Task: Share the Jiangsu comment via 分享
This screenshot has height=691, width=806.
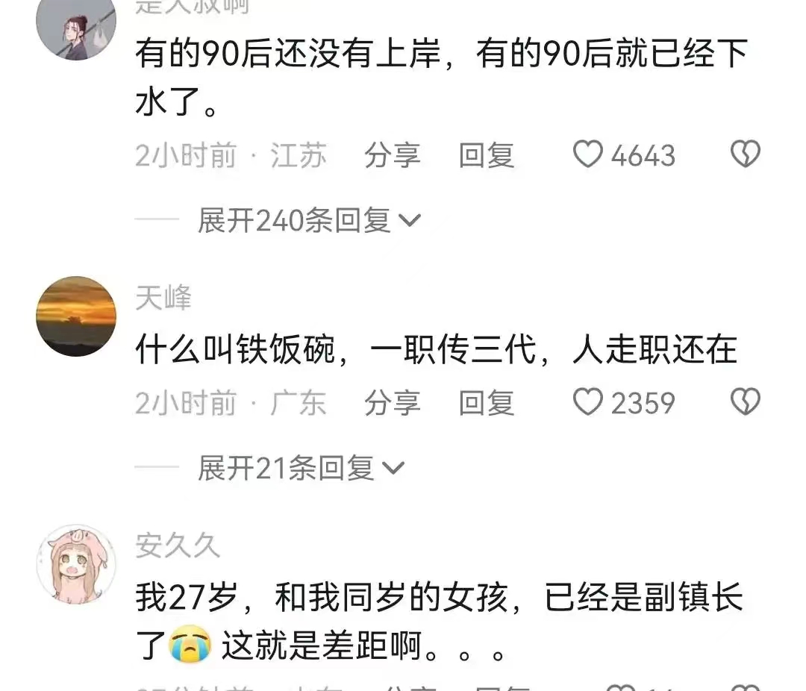Action: [393, 155]
